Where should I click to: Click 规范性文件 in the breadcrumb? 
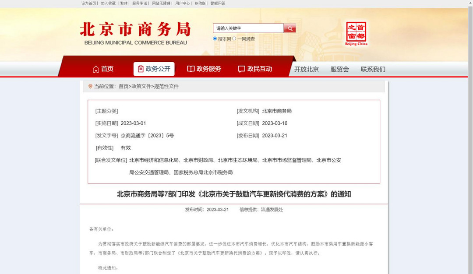pyautogui.click(x=166, y=87)
